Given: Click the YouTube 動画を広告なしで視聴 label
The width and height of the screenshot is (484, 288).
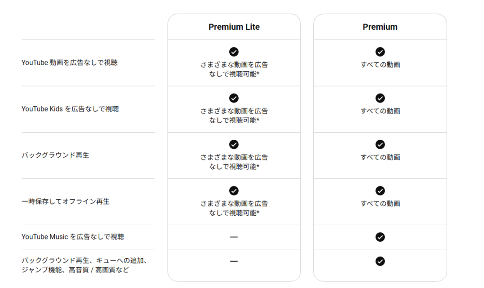Looking at the screenshot, I should click(x=69, y=63).
